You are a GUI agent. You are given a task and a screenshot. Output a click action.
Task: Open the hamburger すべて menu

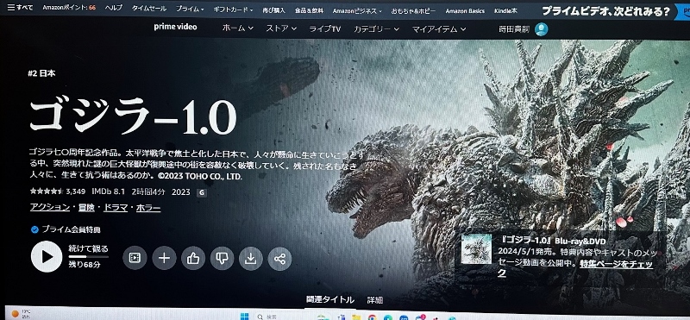(20, 8)
